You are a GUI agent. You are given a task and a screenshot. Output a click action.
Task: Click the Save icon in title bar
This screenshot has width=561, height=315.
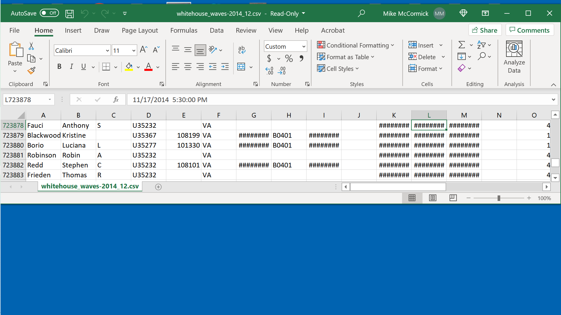69,13
